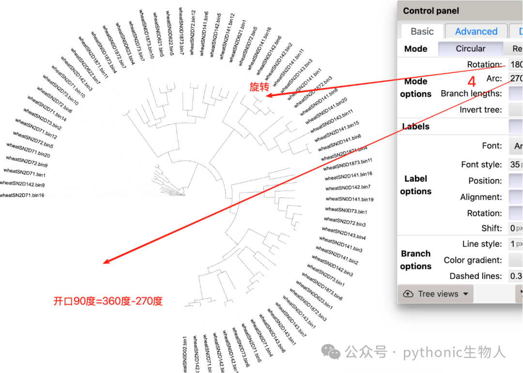The width and height of the screenshot is (523, 373).
Task: Click leaf label wheatSN0D1873.bin11
Action: (x=348, y=164)
